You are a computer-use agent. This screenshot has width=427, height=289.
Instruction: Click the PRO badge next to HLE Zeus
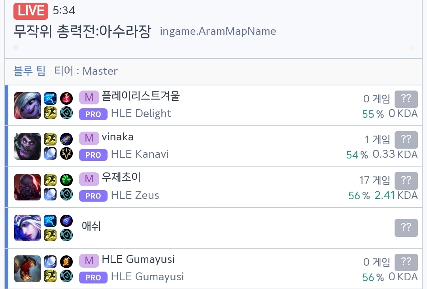pyautogui.click(x=93, y=196)
